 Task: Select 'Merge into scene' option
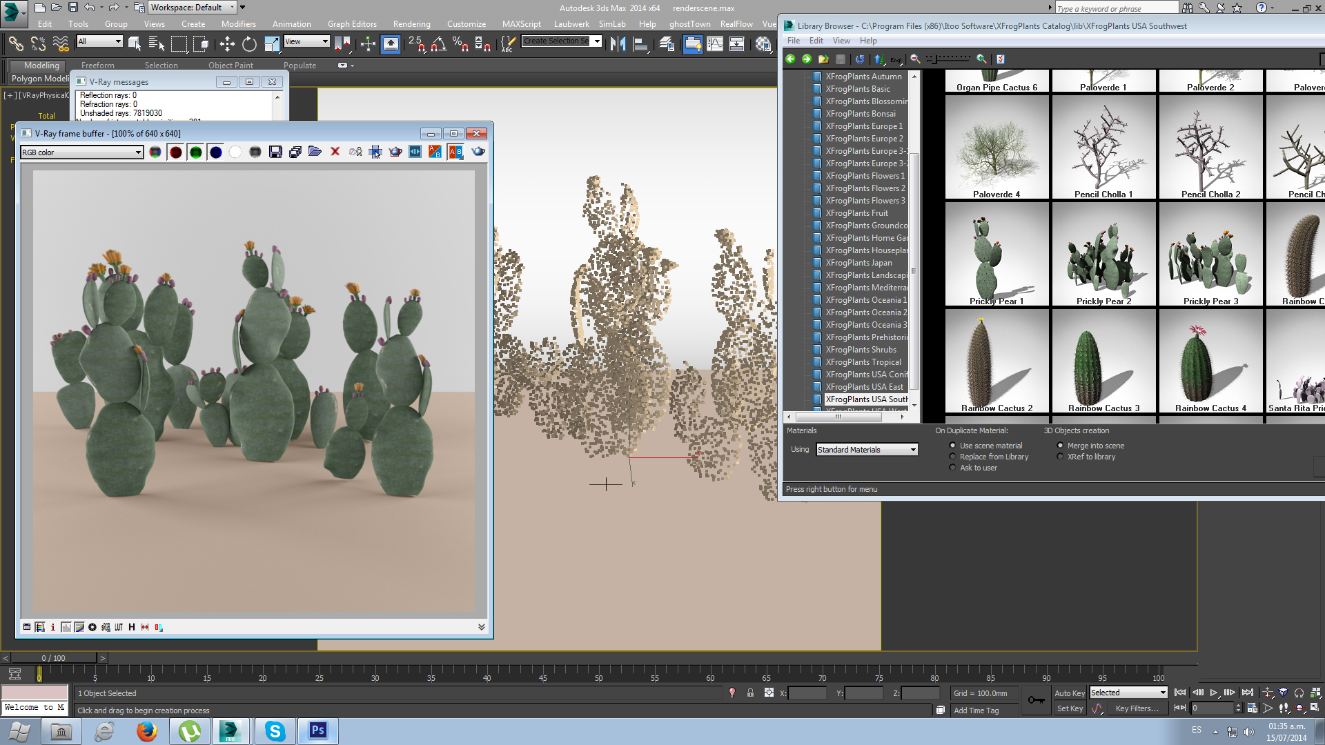1090,446
